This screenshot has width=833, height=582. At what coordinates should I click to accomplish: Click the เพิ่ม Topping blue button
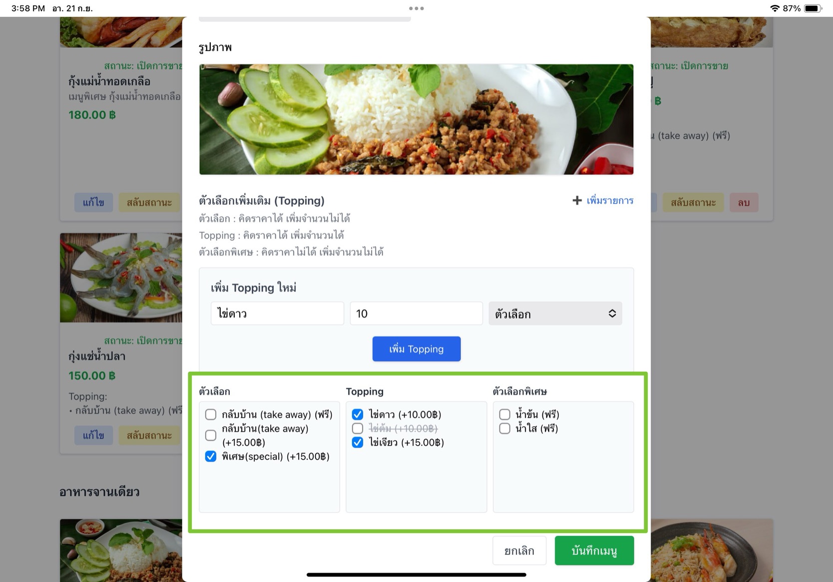416,349
